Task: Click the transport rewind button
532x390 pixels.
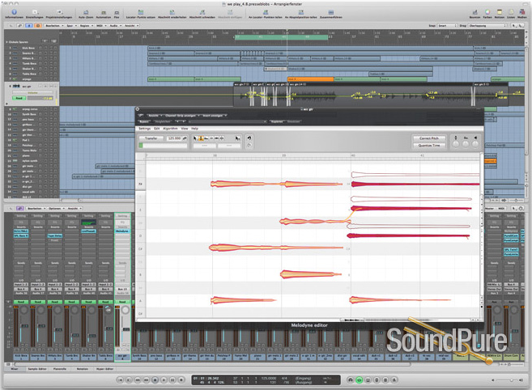Action: click(138, 380)
